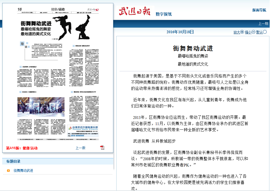Viewport: 274px width, 191px height.
Task: Click subtitle 最地道的美式文化
Action: click(x=193, y=64)
